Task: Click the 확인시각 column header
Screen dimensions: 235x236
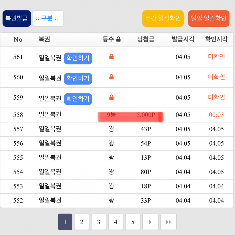Action: 216,39
